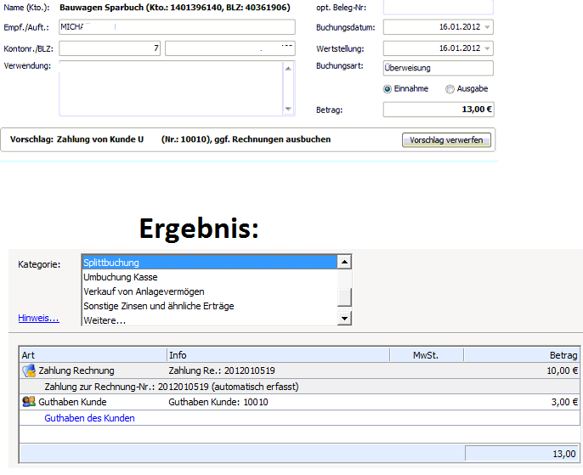Click the 10,00 € amount cell
The width and height of the screenshot is (583, 475).
pos(563,370)
